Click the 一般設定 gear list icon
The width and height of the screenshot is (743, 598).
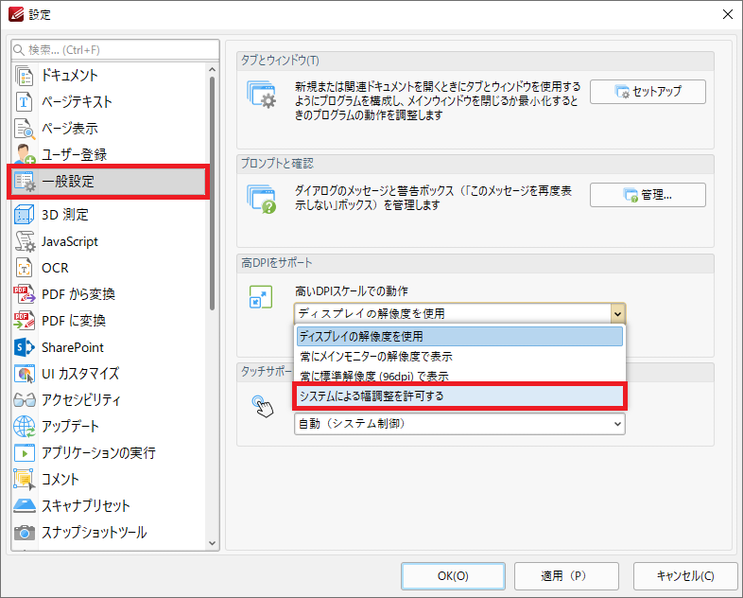25,181
